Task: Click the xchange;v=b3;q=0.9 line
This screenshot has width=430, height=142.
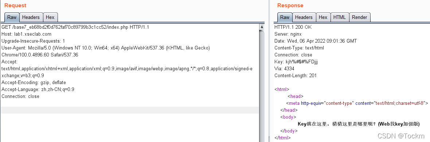Action: point(23,76)
